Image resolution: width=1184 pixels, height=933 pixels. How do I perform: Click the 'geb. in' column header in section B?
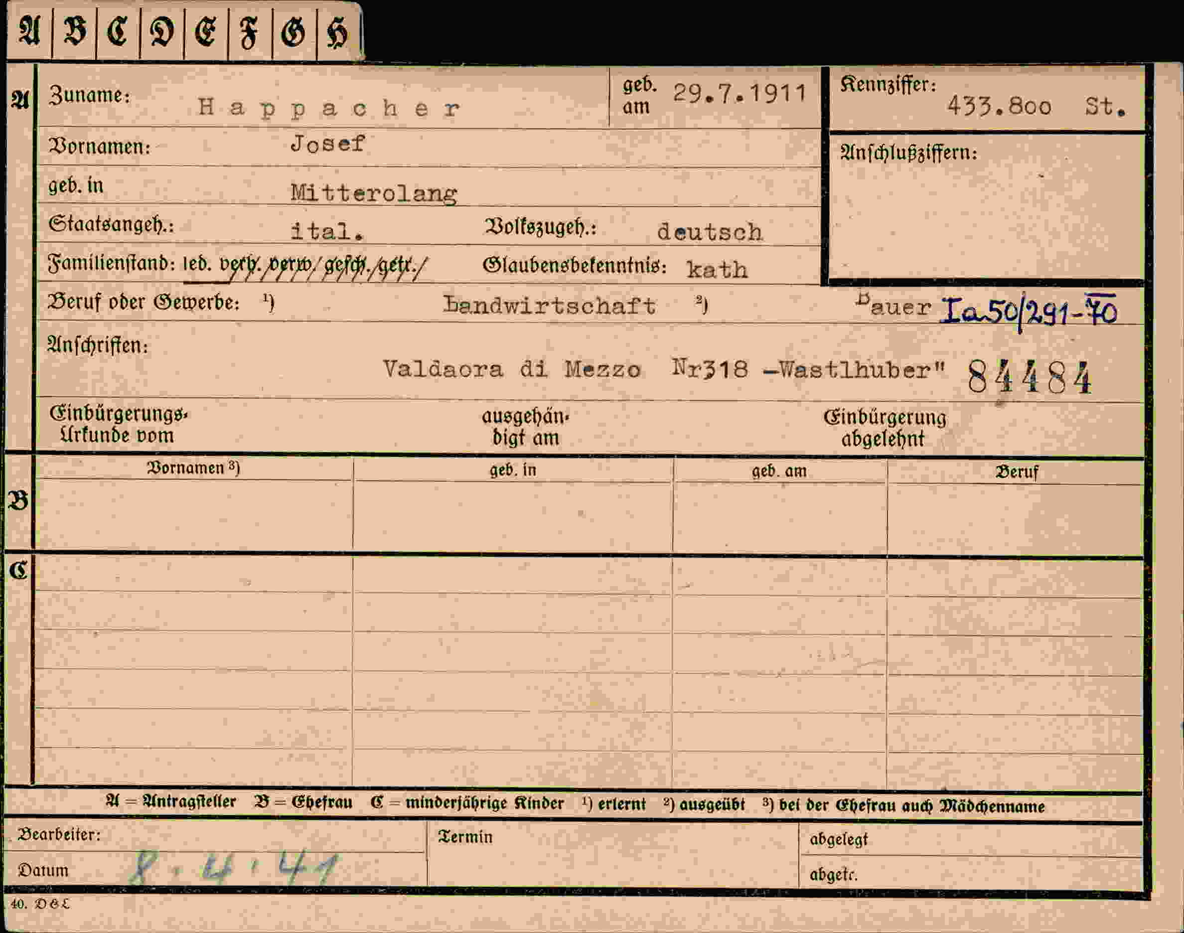click(x=513, y=470)
